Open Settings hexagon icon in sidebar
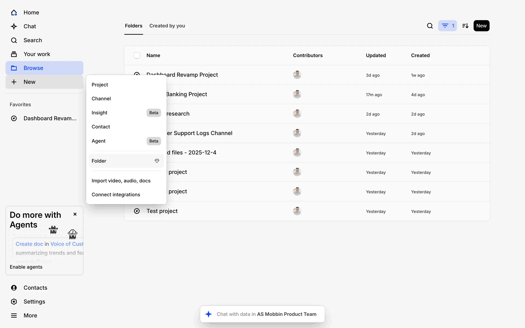The image size is (525, 328). pyautogui.click(x=14, y=301)
